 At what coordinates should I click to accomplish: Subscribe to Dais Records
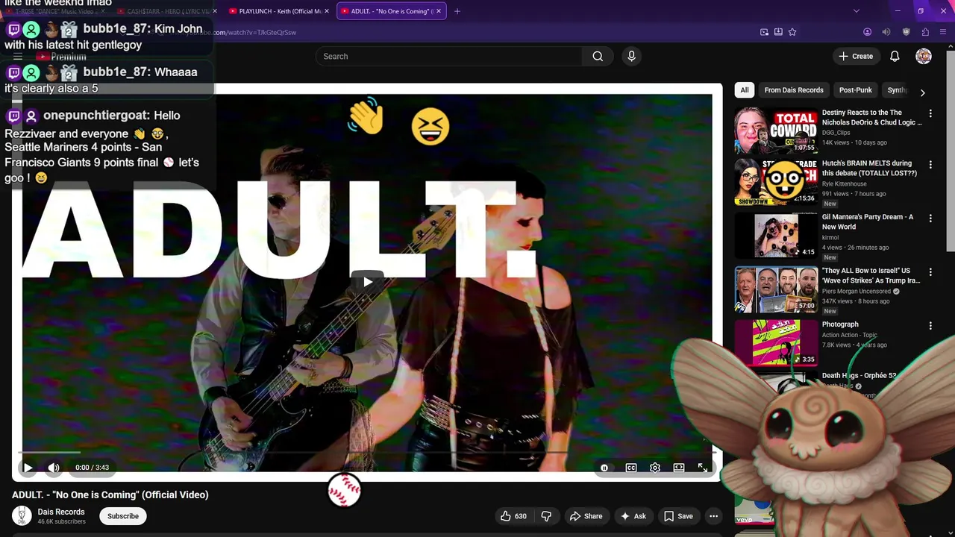(x=123, y=516)
